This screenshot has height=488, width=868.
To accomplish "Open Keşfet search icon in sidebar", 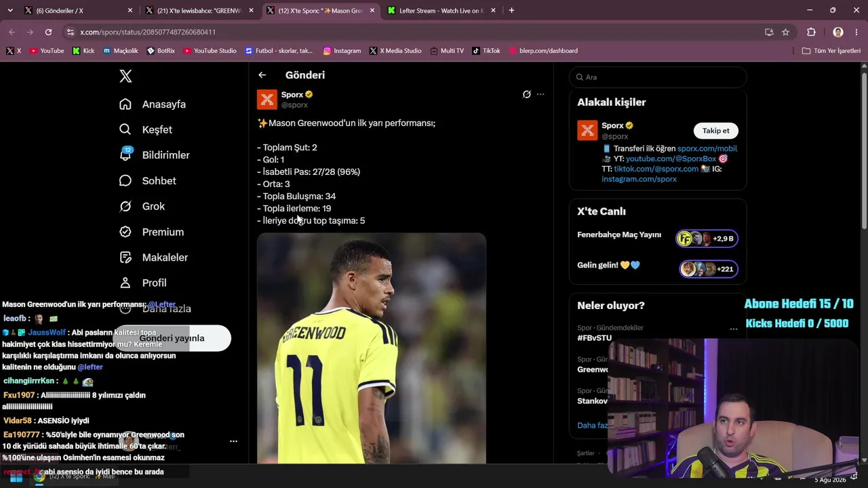I will 125,129.
